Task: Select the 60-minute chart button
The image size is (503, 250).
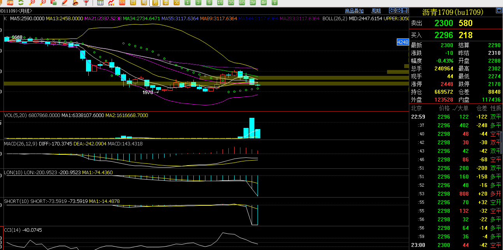Action: (x=242, y=2)
